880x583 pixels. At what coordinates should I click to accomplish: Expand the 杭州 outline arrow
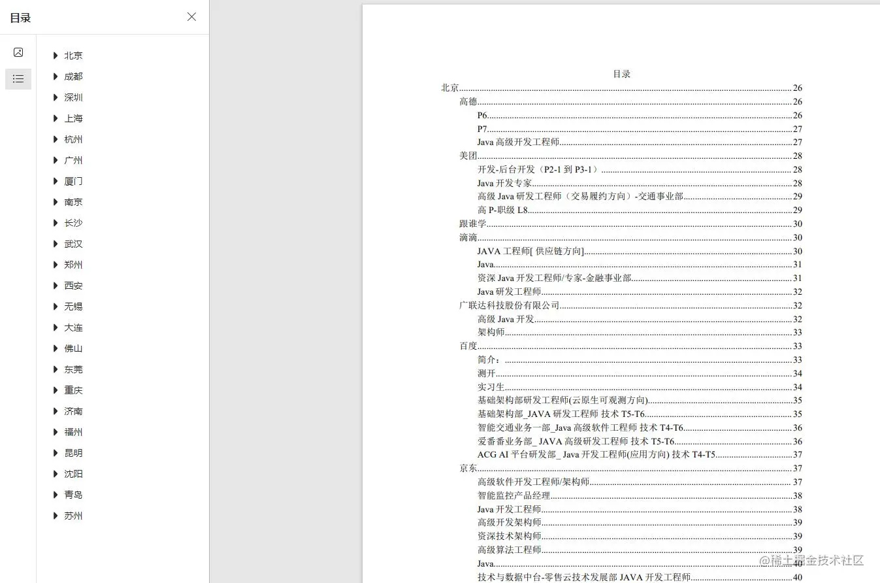[x=56, y=139]
